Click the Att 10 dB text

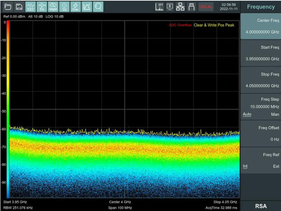click(35, 17)
